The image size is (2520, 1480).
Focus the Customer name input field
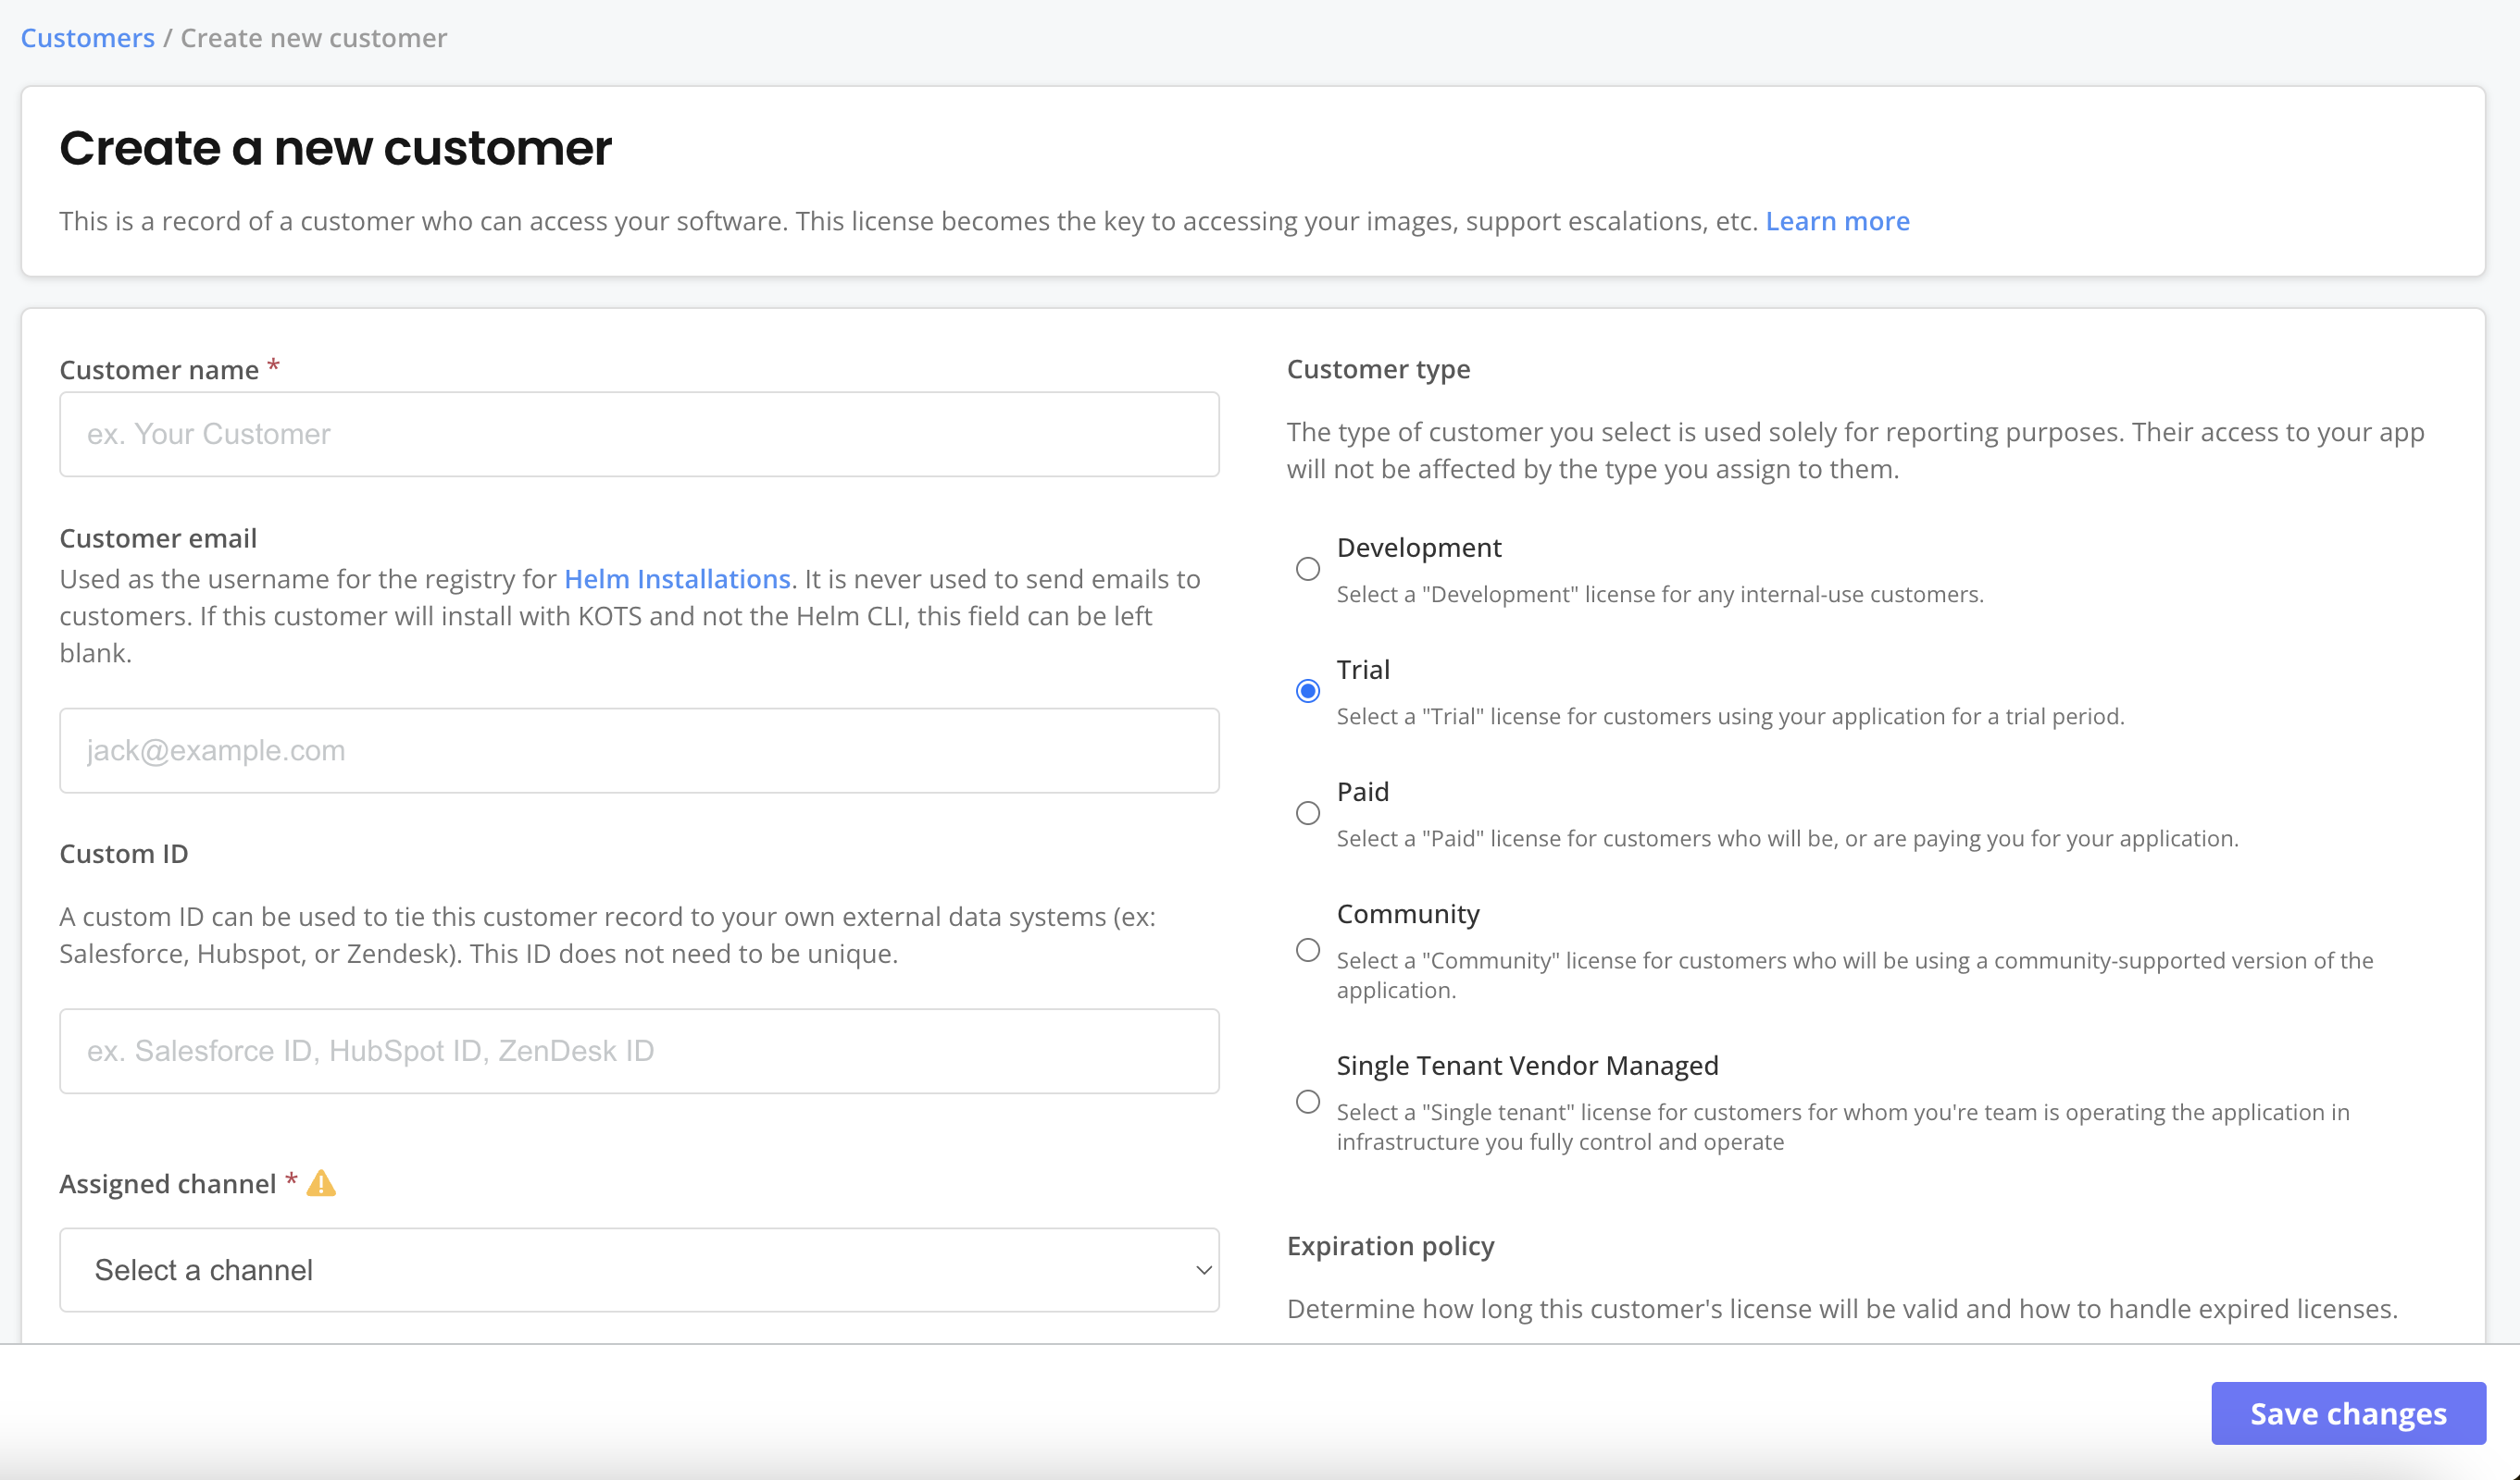coord(639,434)
